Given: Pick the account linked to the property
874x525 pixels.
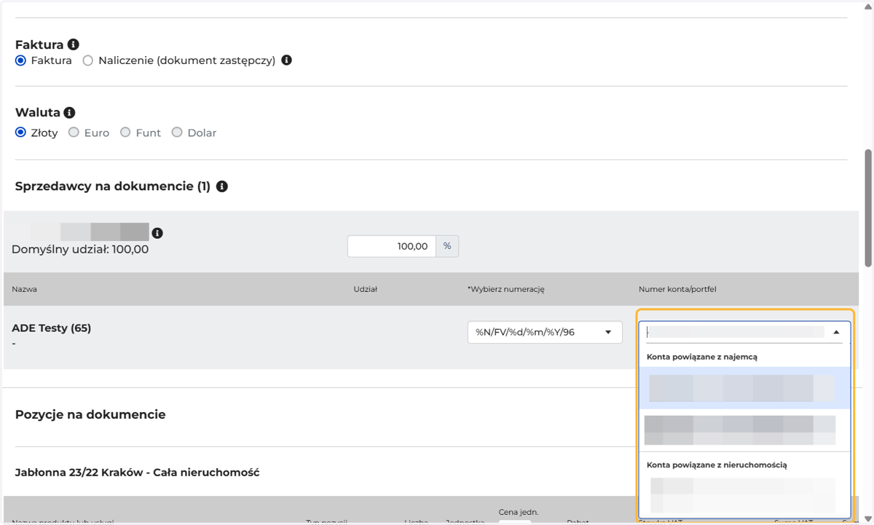Looking at the screenshot, I should point(744,496).
